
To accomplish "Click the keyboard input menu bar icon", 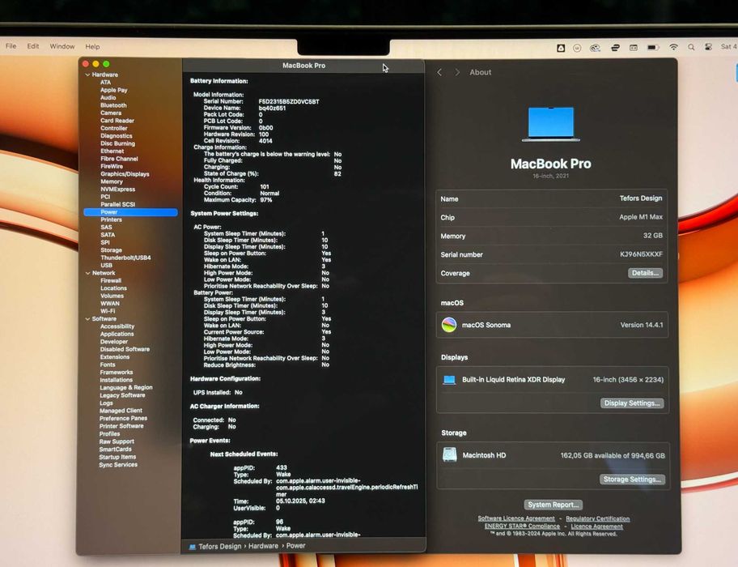I will tap(634, 48).
